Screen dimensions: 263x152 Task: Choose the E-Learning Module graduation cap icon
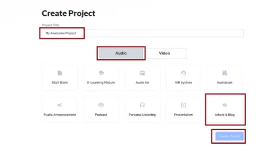(x=101, y=73)
